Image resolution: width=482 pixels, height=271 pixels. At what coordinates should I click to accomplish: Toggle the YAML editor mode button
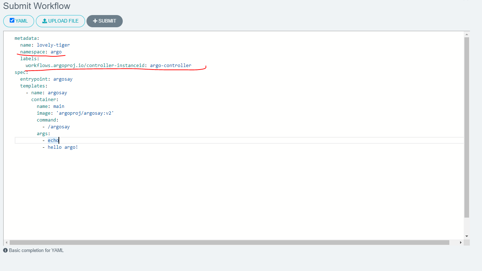[x=18, y=21]
